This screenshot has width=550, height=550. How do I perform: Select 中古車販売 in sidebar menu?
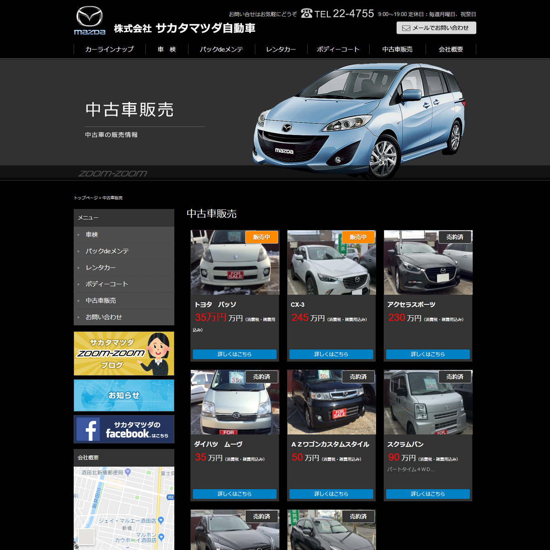click(x=124, y=300)
